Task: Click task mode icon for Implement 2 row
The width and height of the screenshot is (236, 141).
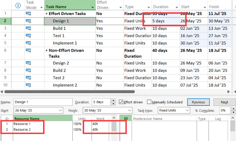Action: pyautogui.click(x=28, y=85)
